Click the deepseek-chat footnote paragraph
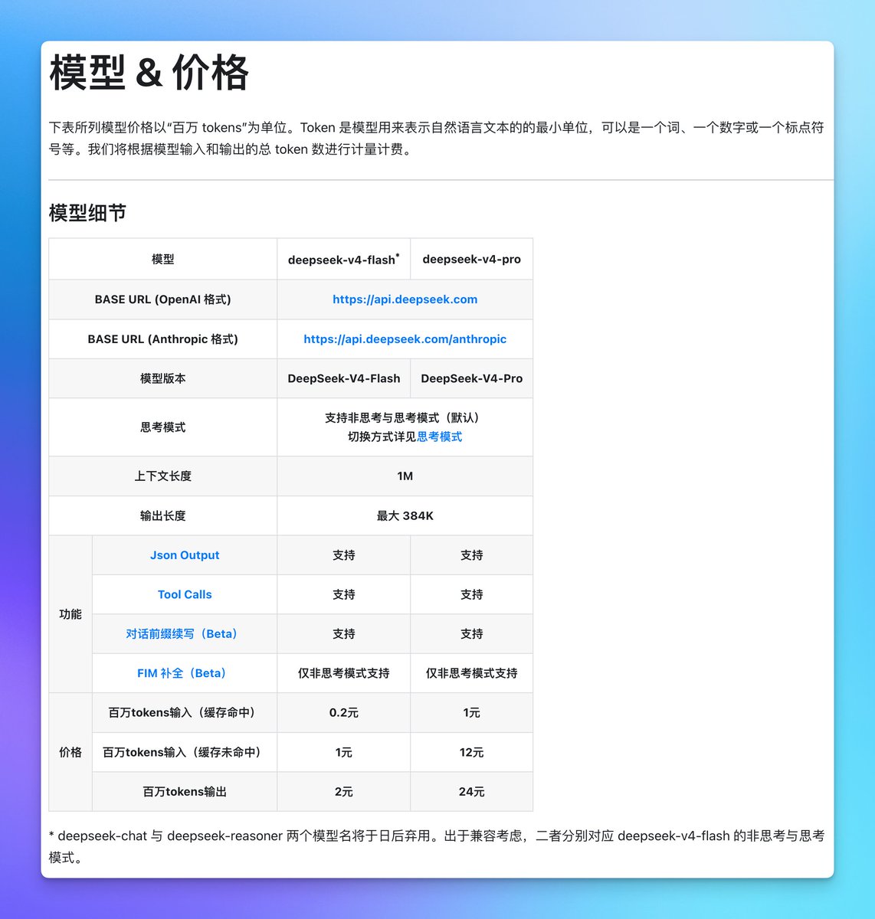875x919 pixels. click(x=437, y=847)
